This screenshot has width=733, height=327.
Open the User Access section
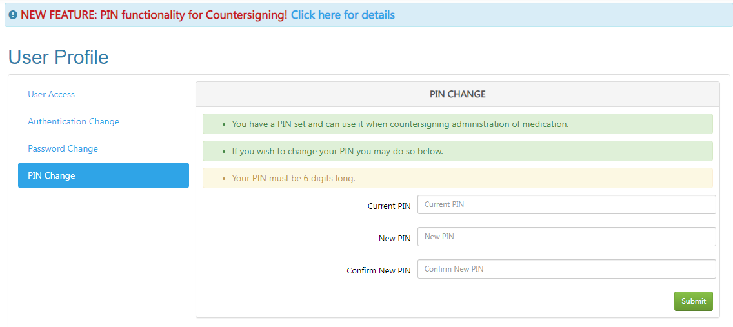[51, 94]
